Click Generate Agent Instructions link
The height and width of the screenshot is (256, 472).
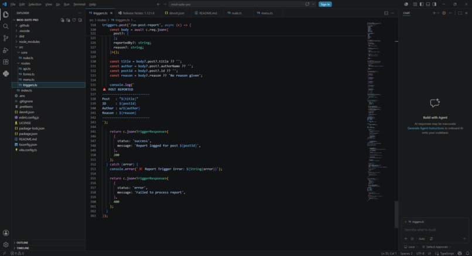click(x=425, y=128)
